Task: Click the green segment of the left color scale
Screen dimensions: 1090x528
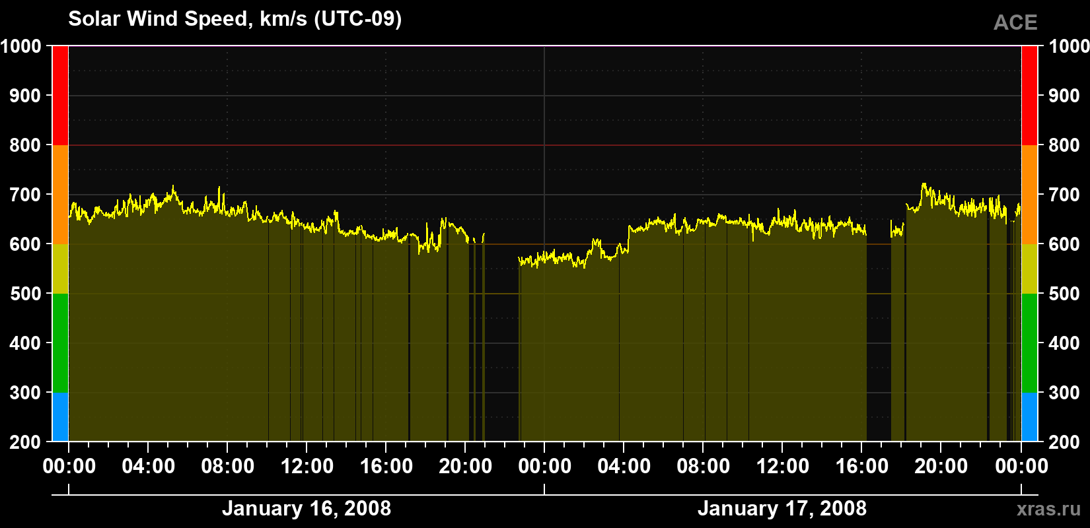Action: click(x=60, y=343)
